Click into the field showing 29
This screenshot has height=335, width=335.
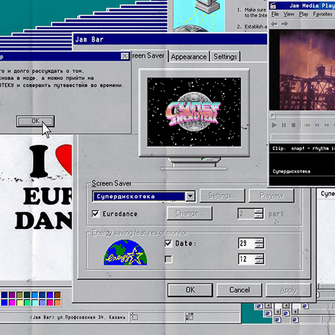247,243
